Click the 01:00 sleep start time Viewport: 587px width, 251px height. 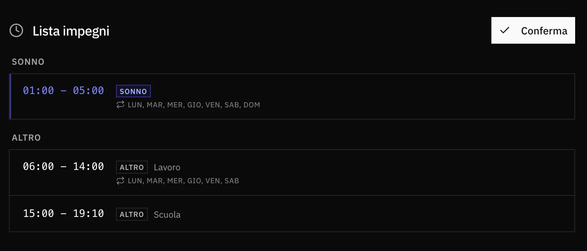39,91
